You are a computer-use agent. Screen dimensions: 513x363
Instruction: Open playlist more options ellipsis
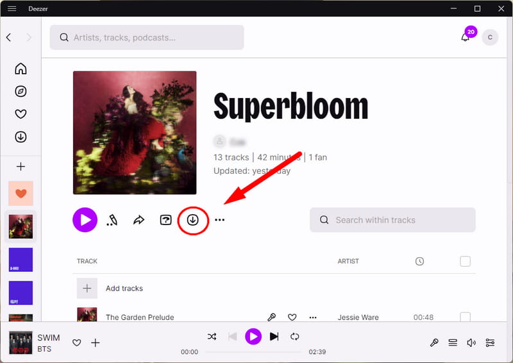point(219,219)
